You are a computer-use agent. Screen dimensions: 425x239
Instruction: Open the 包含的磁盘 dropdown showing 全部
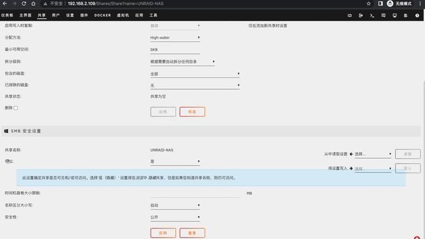click(x=195, y=74)
